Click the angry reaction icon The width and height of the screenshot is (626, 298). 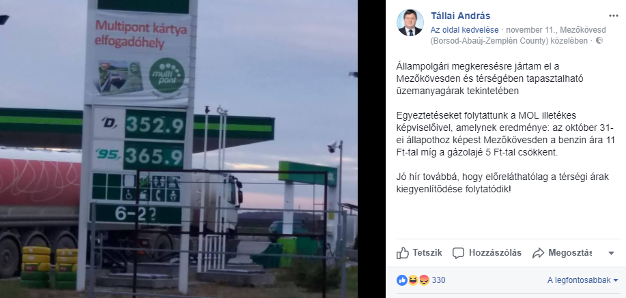click(423, 280)
